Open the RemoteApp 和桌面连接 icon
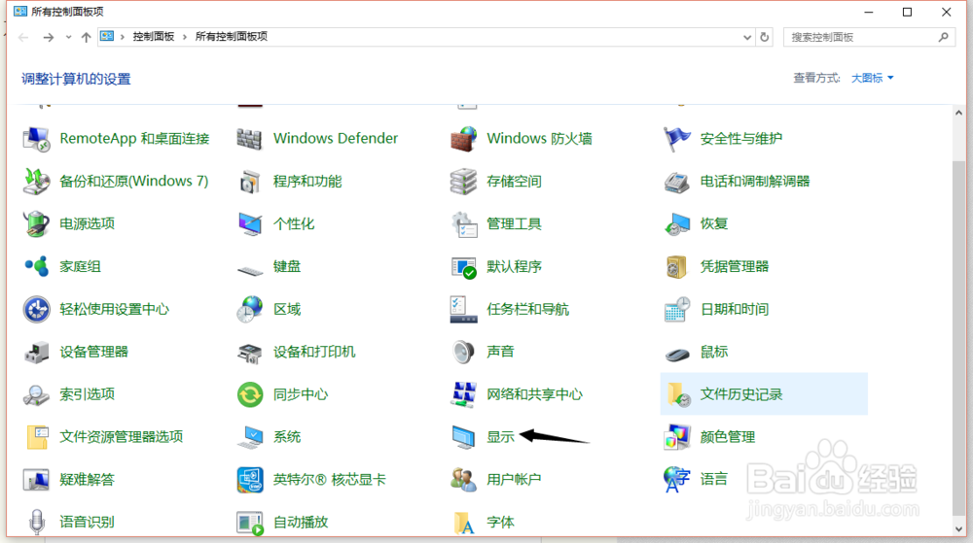Viewport: 973px width, 543px height. [36, 139]
